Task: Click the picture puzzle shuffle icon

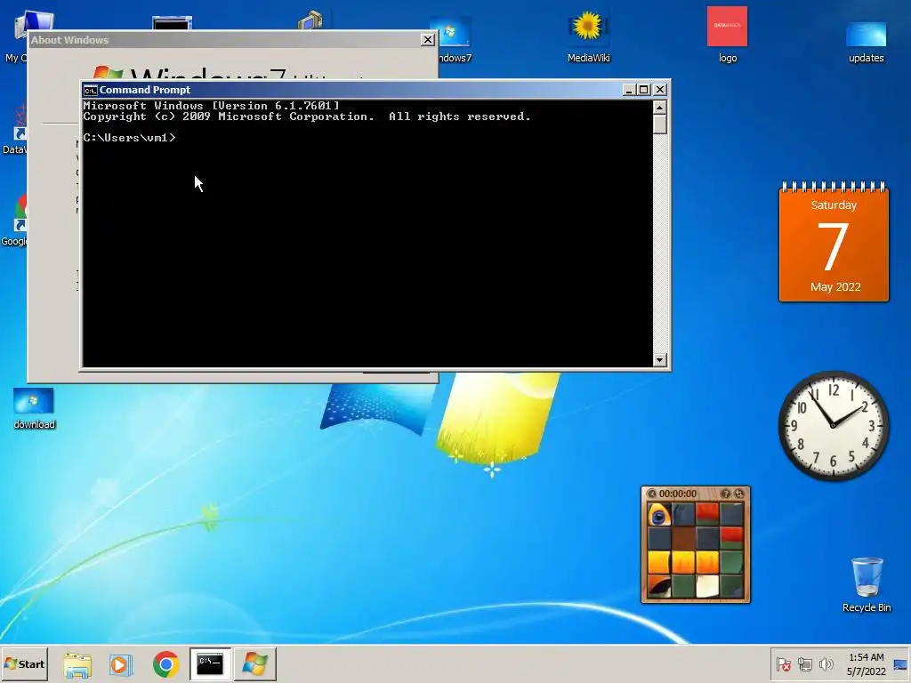Action: [x=739, y=494]
